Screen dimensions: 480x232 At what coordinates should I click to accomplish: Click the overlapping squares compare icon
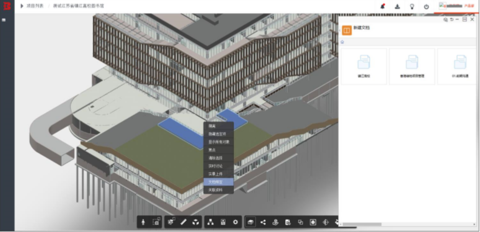click(x=300, y=222)
